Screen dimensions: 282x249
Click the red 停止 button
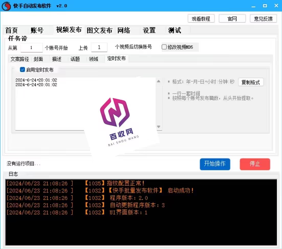point(255,164)
